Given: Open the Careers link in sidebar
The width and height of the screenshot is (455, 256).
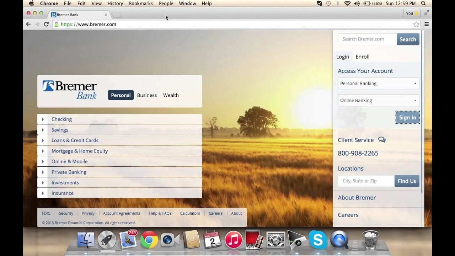Looking at the screenshot, I should 348,215.
